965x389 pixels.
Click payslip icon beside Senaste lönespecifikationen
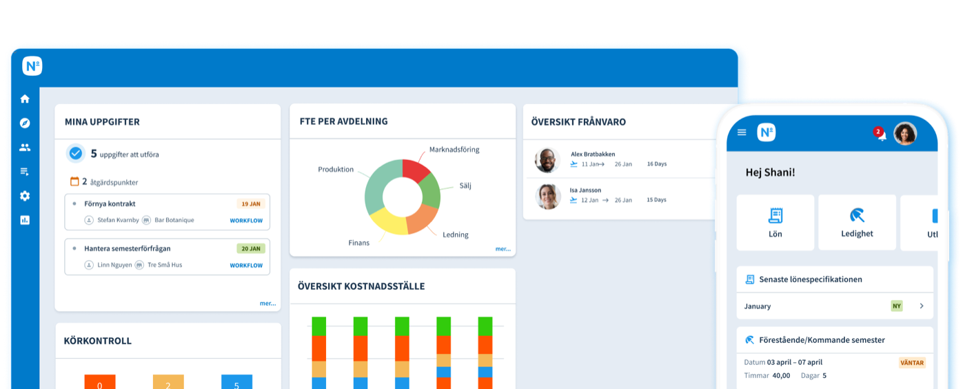click(x=750, y=279)
